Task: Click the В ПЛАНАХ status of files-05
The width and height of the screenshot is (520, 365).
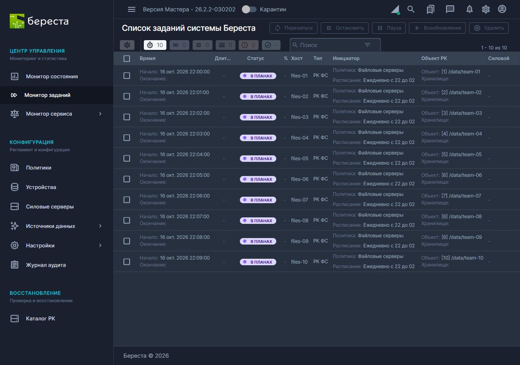Action: pyautogui.click(x=258, y=159)
